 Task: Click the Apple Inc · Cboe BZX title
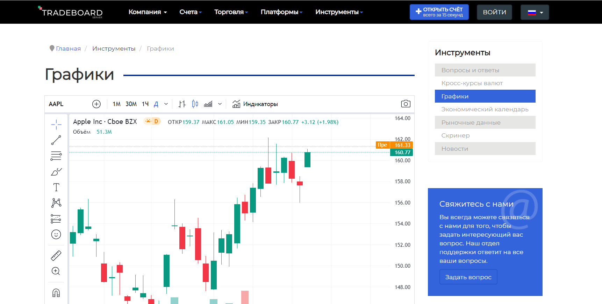tap(105, 121)
